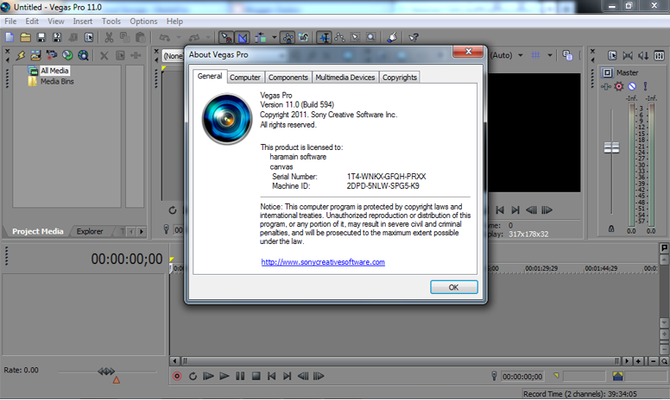Viewport: 670px width, 400px height.
Task: Switch to the Computer tab in About Vegas Pro
Action: (245, 78)
